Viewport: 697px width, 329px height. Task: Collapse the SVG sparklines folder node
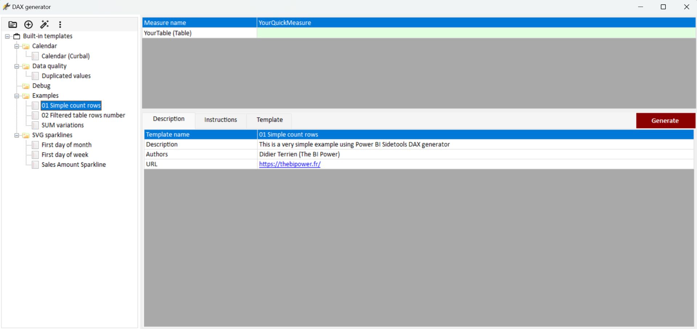click(17, 135)
